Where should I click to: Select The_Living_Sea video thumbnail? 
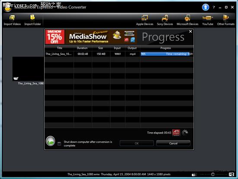pyautogui.click(x=29, y=69)
